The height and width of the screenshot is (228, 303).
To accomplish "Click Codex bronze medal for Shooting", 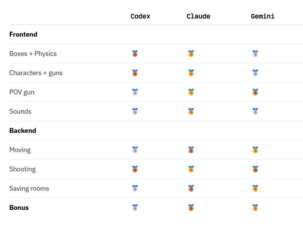I will 135,169.
